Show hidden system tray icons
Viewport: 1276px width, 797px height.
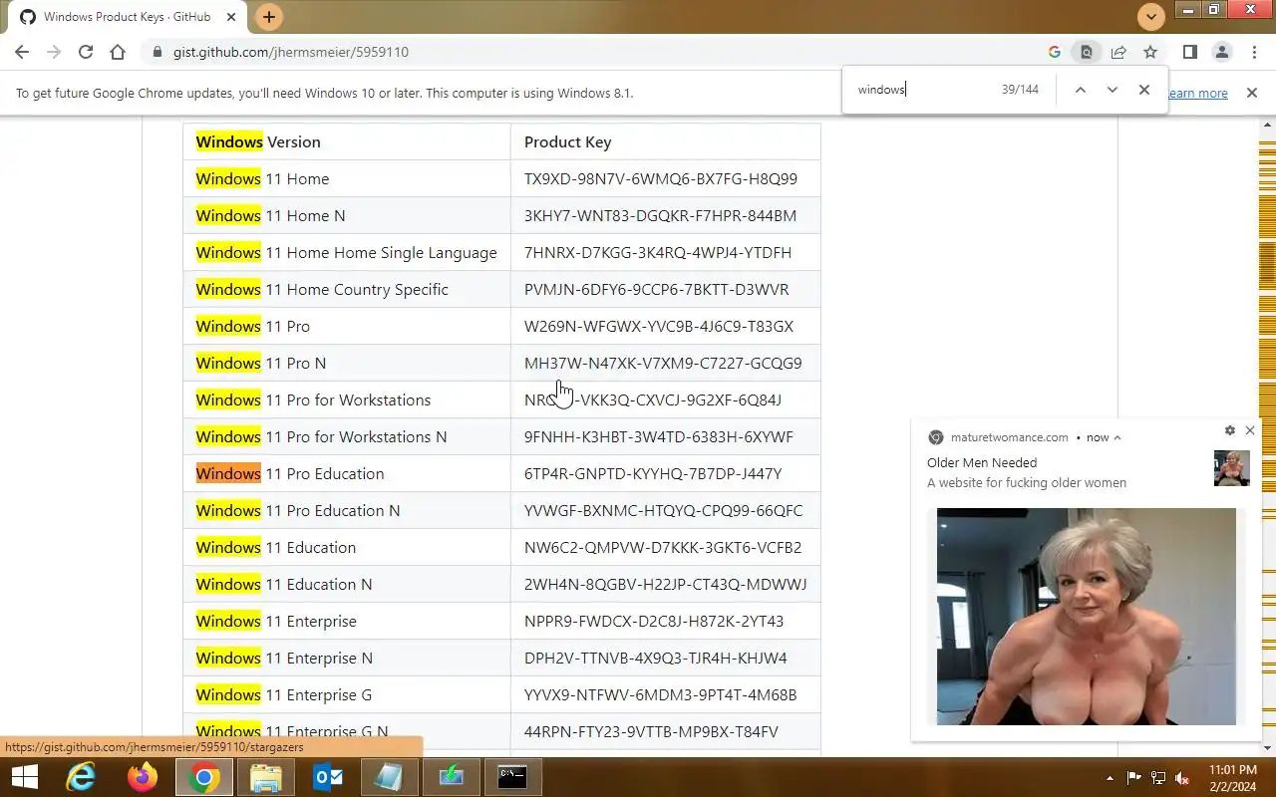pyautogui.click(x=1110, y=778)
